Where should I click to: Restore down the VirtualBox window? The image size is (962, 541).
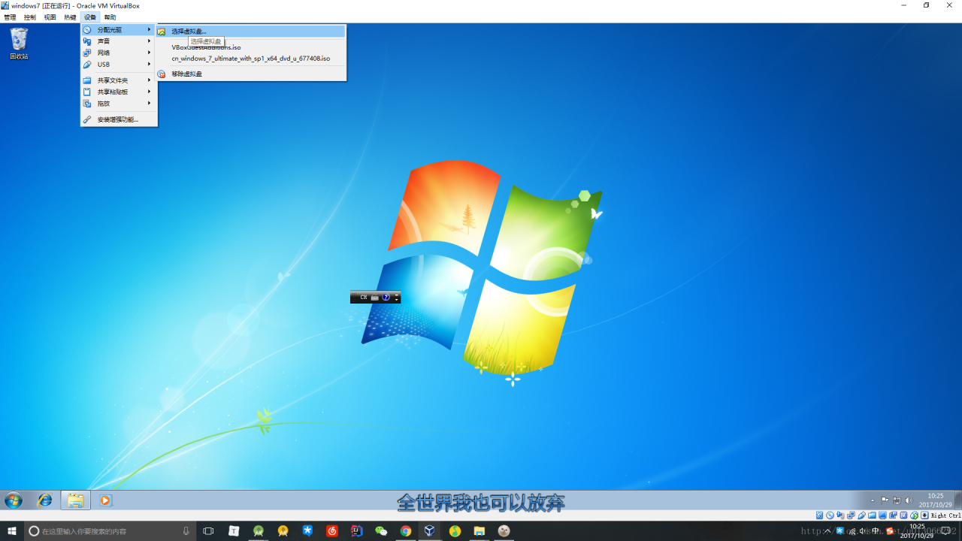926,5
